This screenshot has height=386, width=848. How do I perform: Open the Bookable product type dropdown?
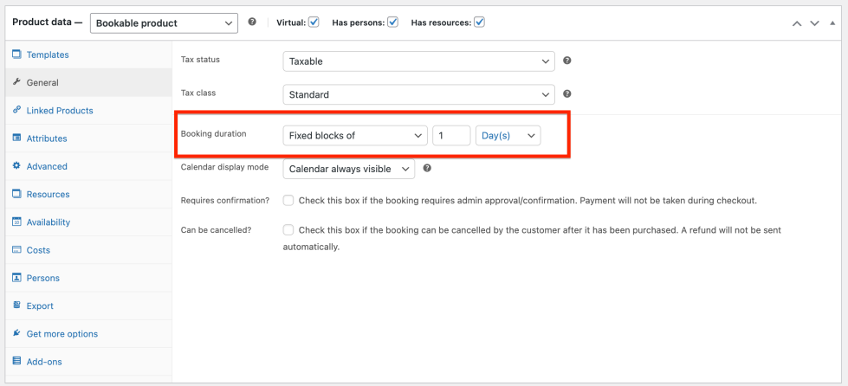click(x=164, y=23)
